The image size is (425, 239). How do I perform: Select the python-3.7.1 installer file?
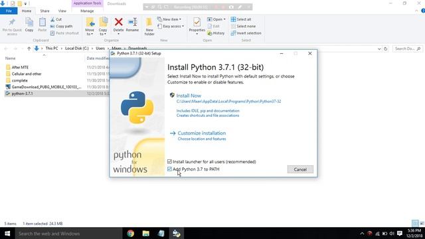tap(22, 94)
